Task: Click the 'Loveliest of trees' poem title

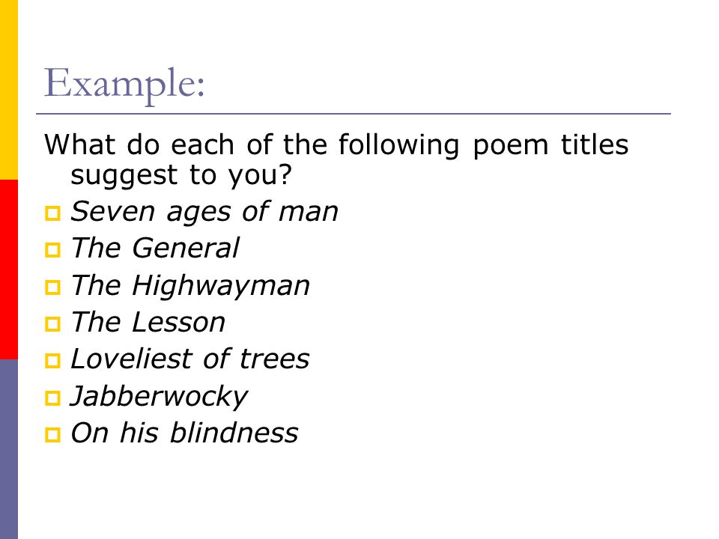Action: 190,359
